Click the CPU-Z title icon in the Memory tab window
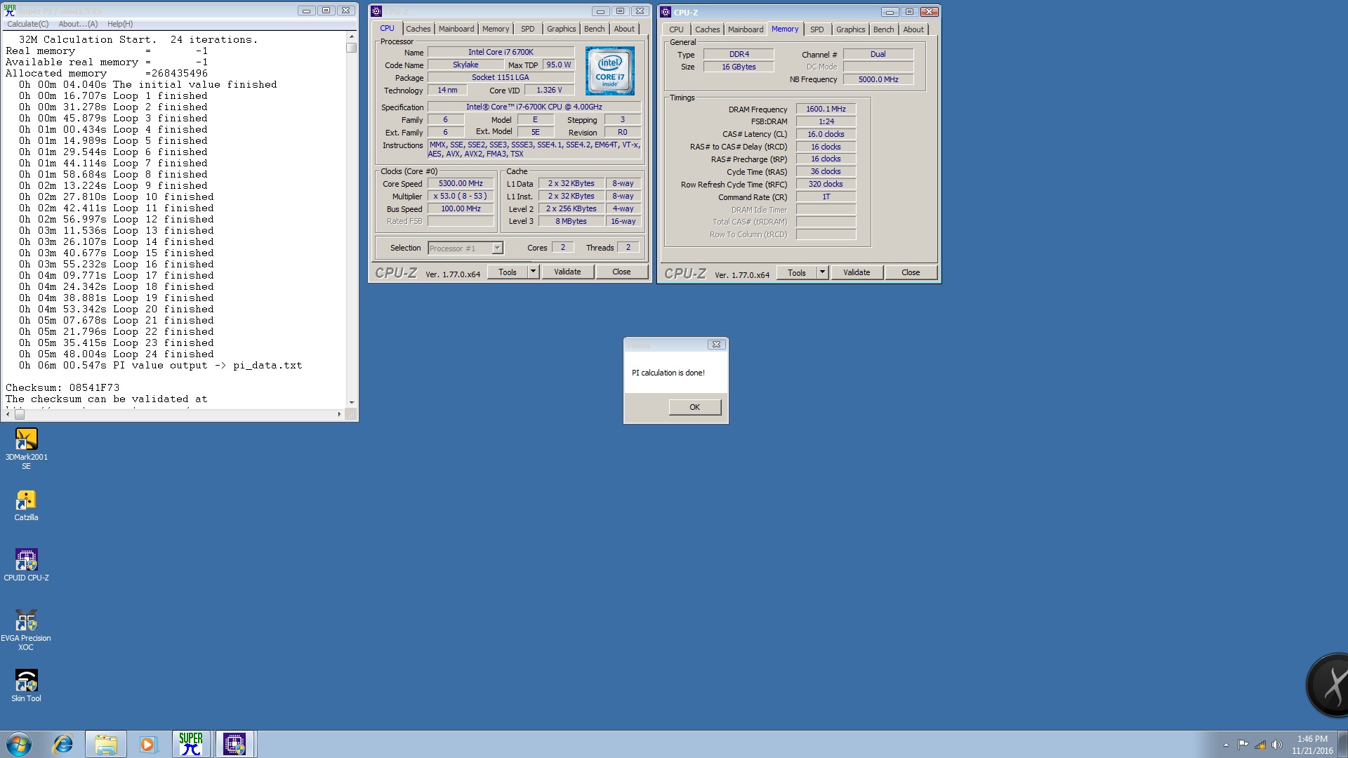The image size is (1348, 758). [666, 12]
